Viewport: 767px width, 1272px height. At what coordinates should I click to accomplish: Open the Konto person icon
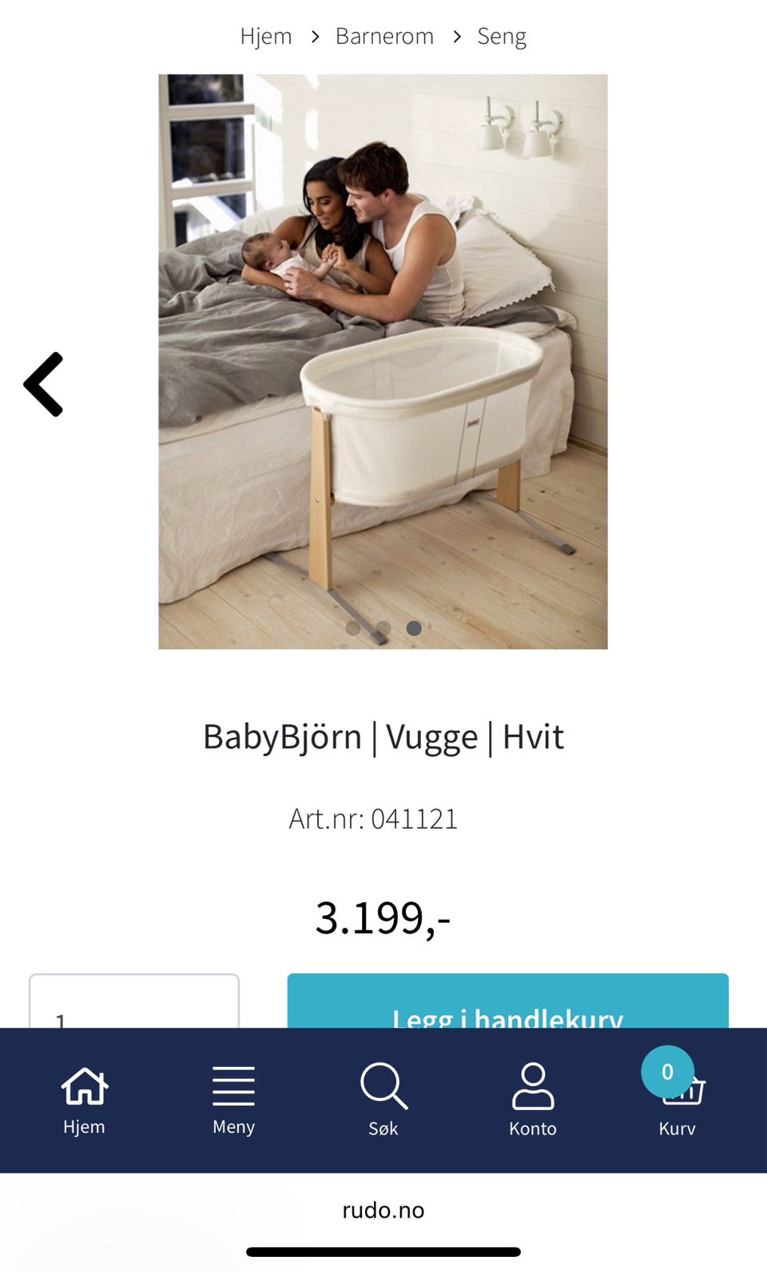point(533,1086)
